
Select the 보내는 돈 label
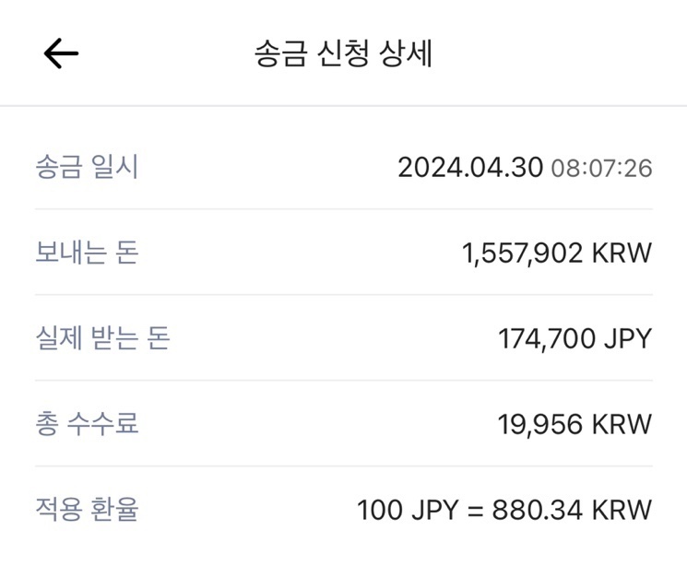[87, 253]
